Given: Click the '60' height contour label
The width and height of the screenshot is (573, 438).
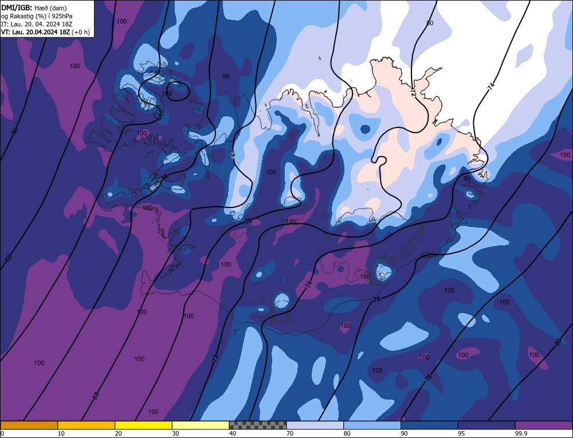Looking at the screenshot, I should pos(15,131).
